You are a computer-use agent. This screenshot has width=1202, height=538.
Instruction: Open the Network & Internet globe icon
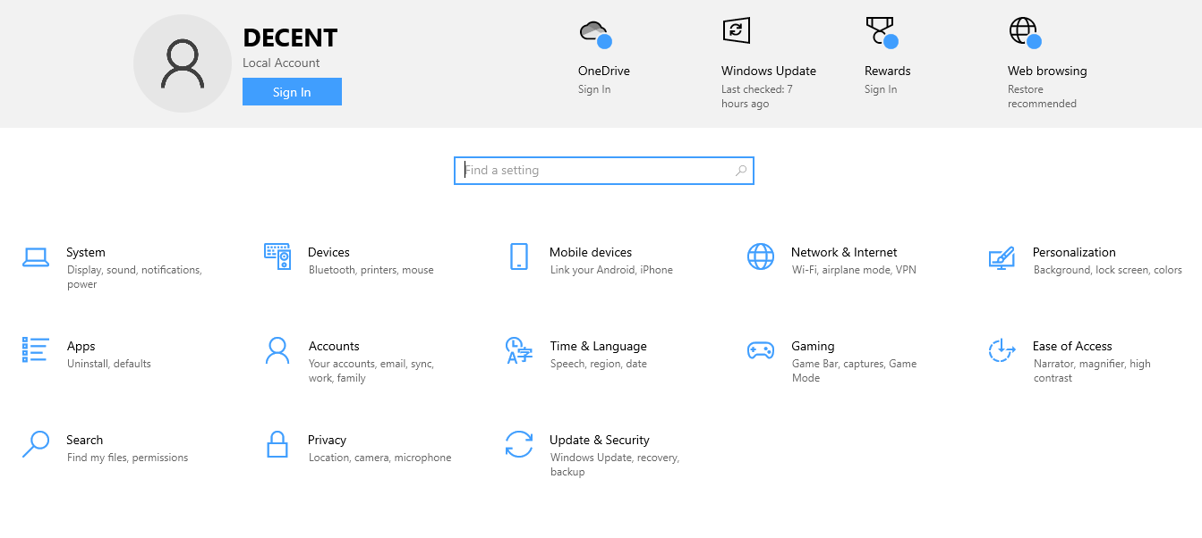pos(761,256)
